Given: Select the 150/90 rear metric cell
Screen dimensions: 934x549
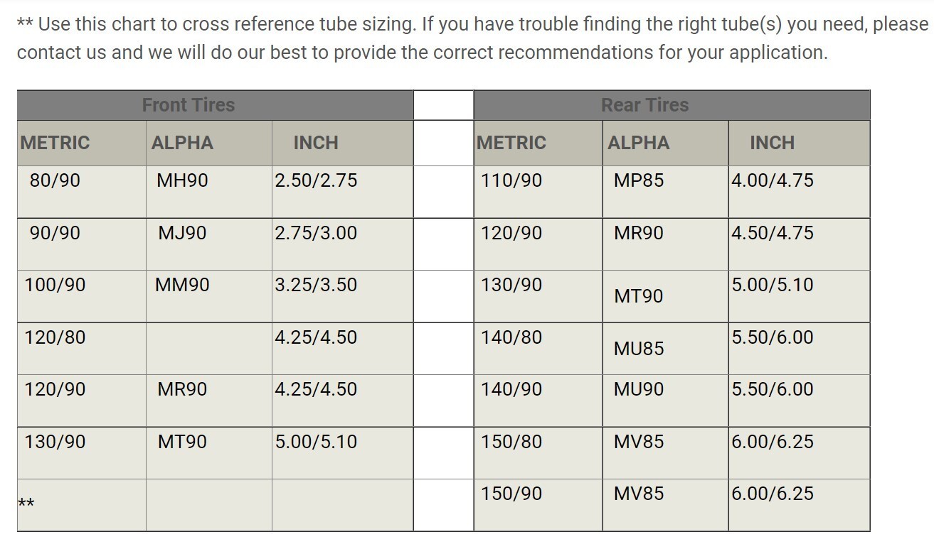Looking at the screenshot, I should point(538,505).
